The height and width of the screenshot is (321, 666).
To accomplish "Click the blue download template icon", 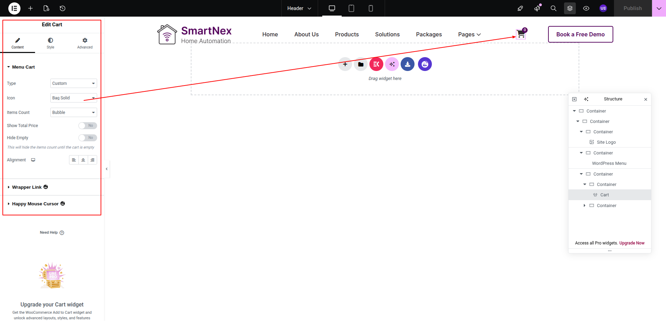I will pyautogui.click(x=407, y=64).
